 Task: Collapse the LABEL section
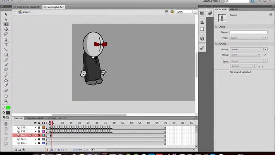pos(216,27)
